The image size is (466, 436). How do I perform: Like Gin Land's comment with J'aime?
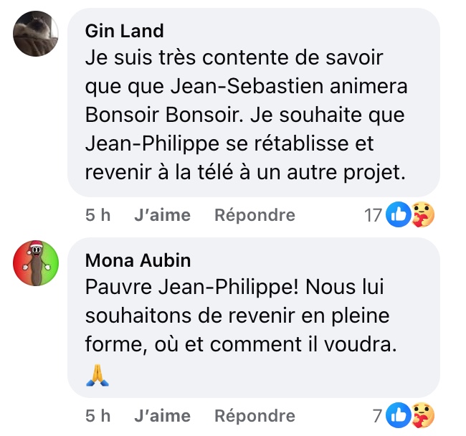(x=162, y=214)
